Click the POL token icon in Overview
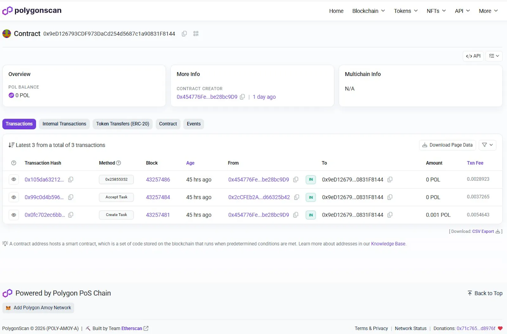The width and height of the screenshot is (507, 334). click(11, 95)
